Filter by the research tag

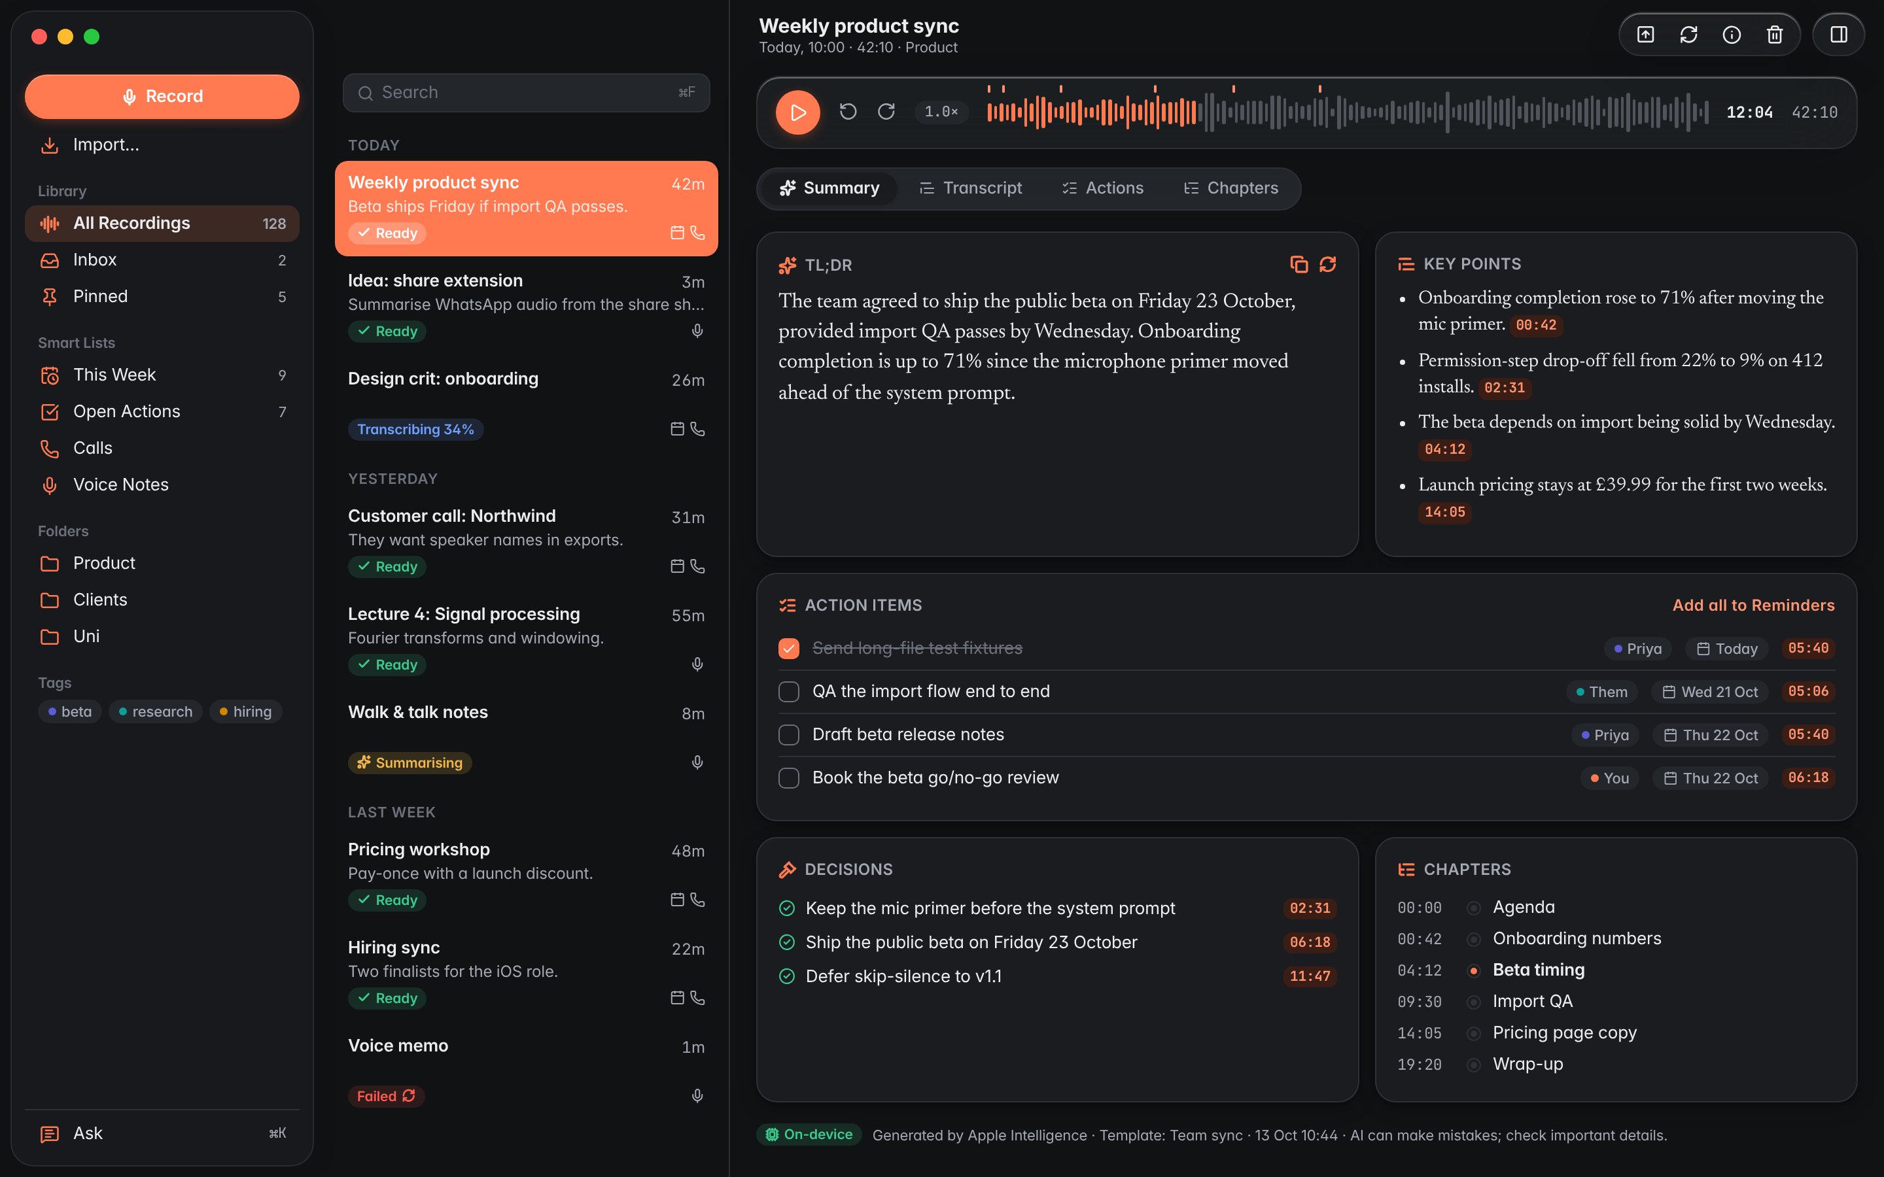(x=155, y=711)
